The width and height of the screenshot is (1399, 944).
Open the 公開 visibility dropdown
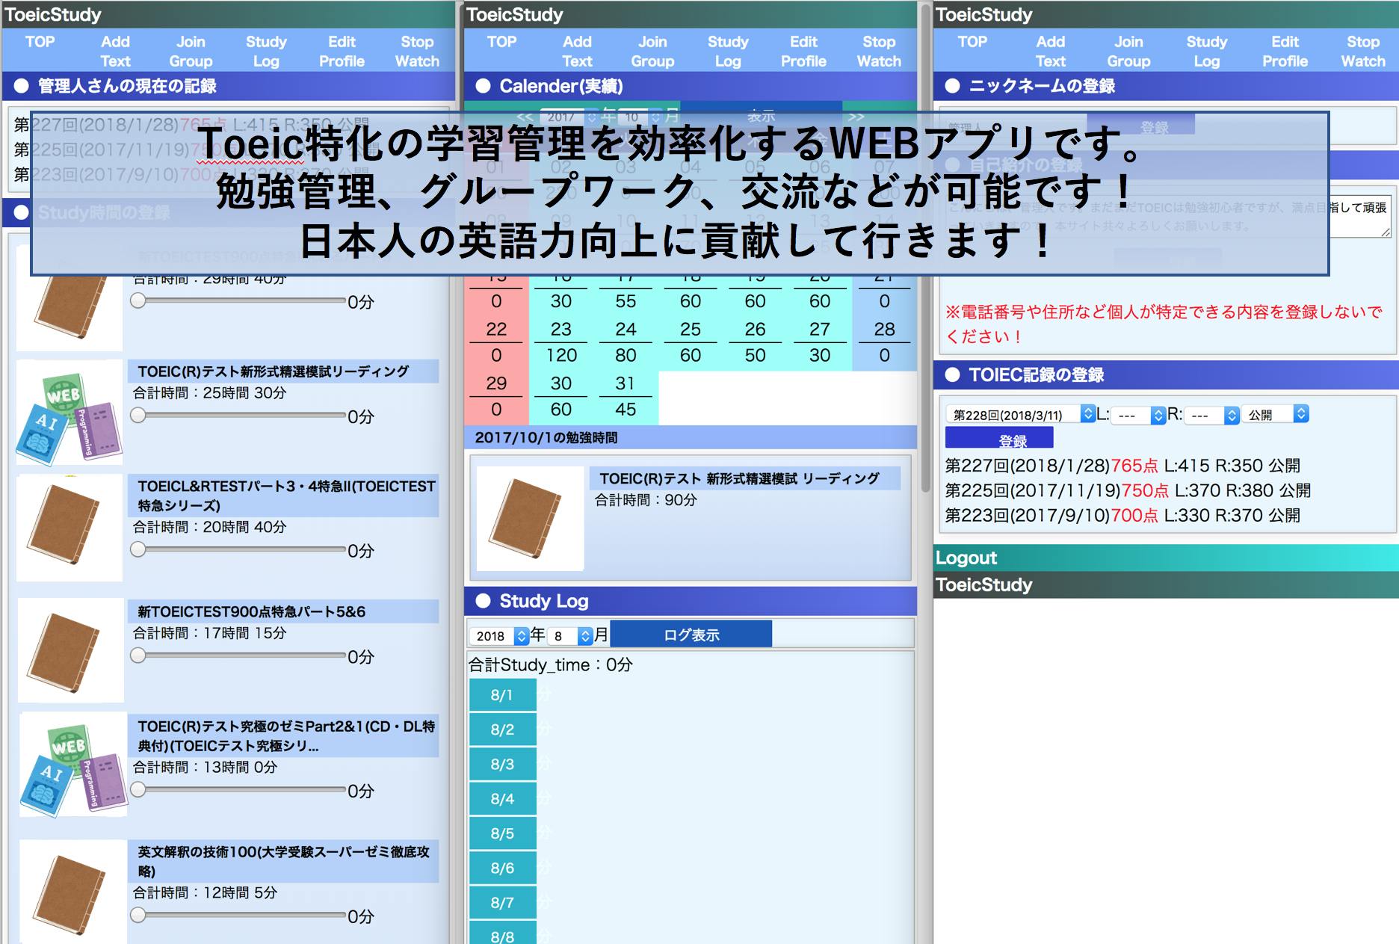pyautogui.click(x=1275, y=414)
